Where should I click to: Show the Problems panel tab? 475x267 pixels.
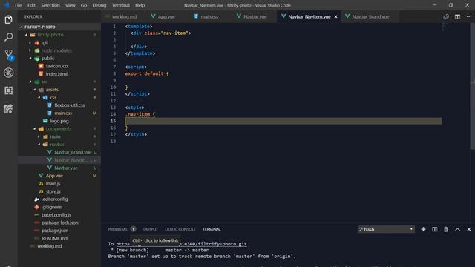(x=117, y=229)
